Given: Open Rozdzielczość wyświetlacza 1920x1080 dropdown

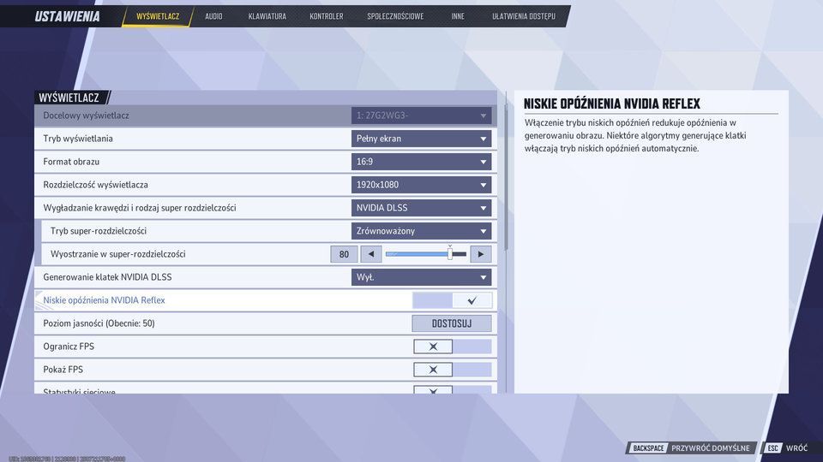Looking at the screenshot, I should tap(422, 185).
